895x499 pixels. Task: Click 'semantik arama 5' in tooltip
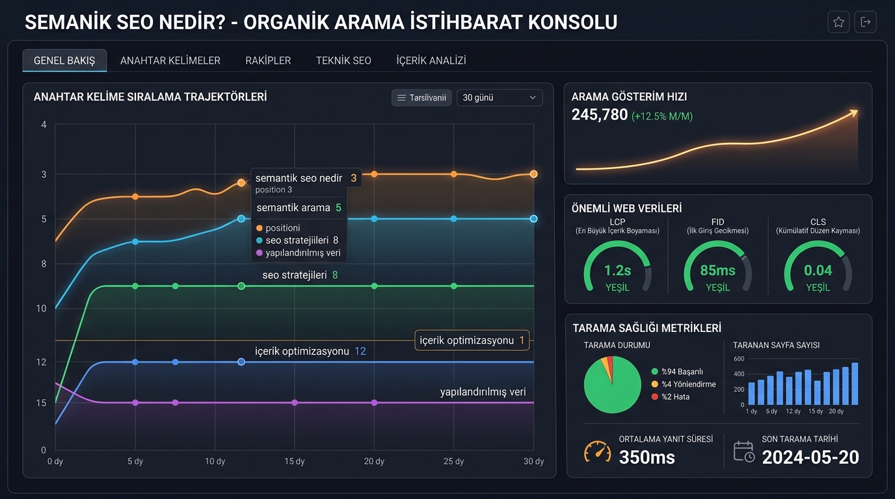tap(299, 208)
